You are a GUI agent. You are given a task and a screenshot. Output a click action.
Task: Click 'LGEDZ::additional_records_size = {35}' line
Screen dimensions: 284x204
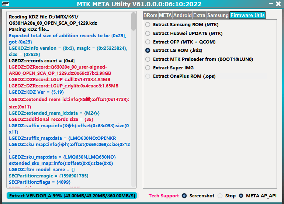click(51, 120)
